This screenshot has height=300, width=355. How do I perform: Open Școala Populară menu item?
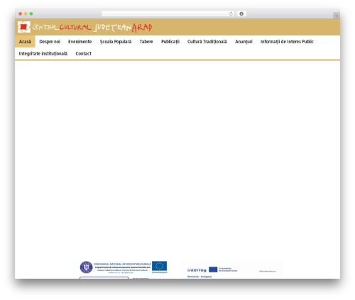click(116, 42)
